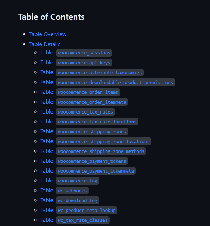Viewport: 210px width, 226px height.
Task: Open the Table Overview link
Action: pyautogui.click(x=48, y=34)
